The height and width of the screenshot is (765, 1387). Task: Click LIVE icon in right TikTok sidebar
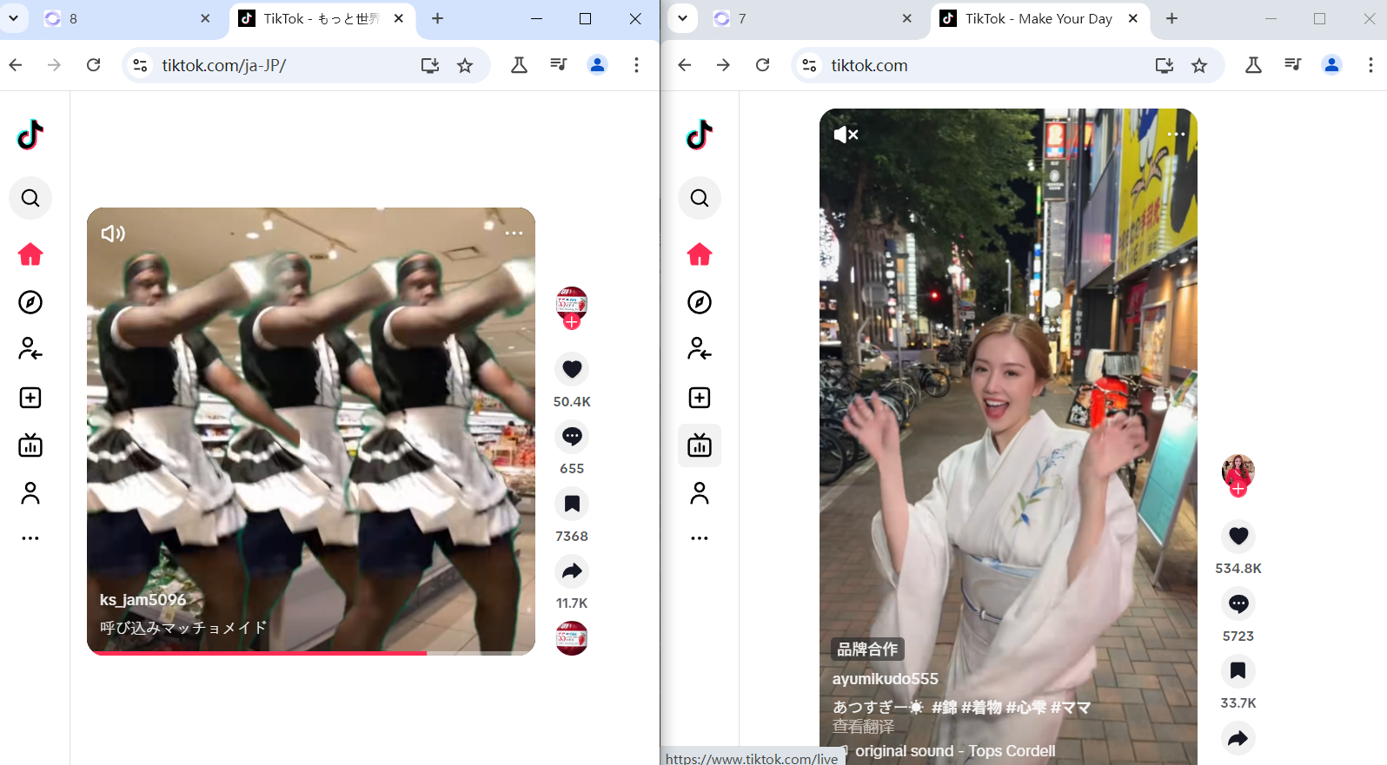tap(700, 445)
